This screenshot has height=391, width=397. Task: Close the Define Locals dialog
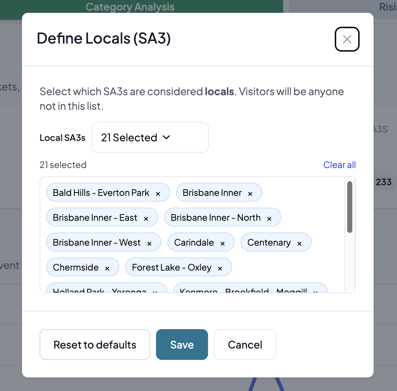[x=347, y=39]
